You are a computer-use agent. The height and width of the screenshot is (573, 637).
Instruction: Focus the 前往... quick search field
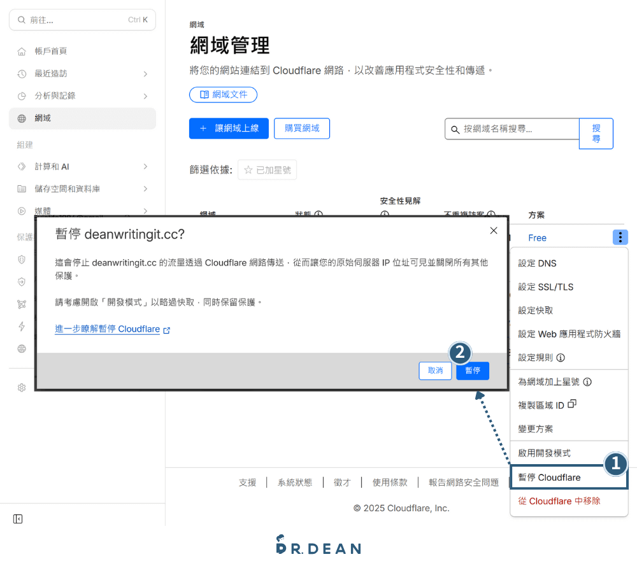82,20
